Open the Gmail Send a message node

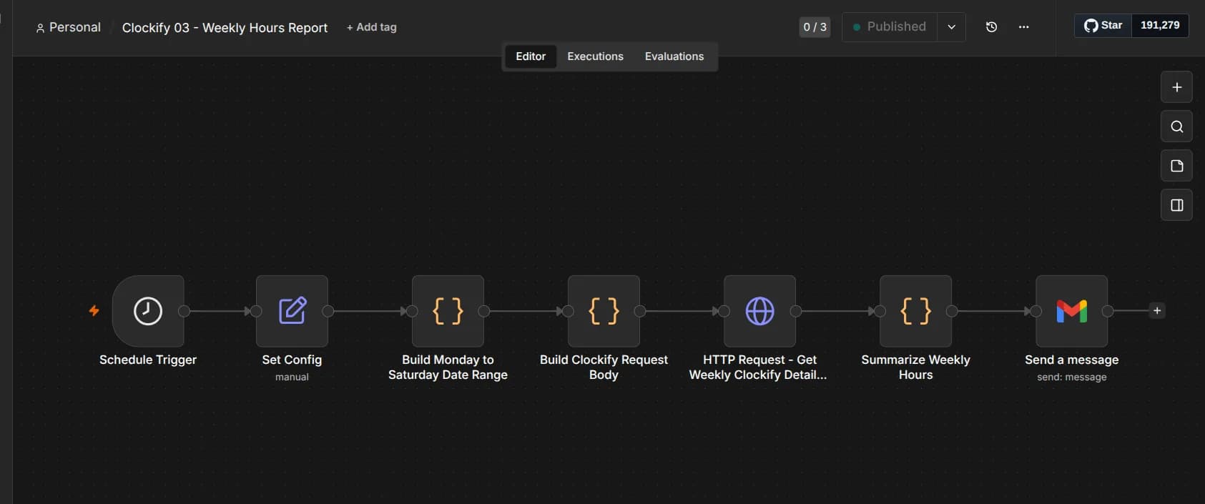[1071, 311]
